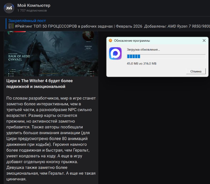Open the Мой Компьютер channel name

point(34,6)
